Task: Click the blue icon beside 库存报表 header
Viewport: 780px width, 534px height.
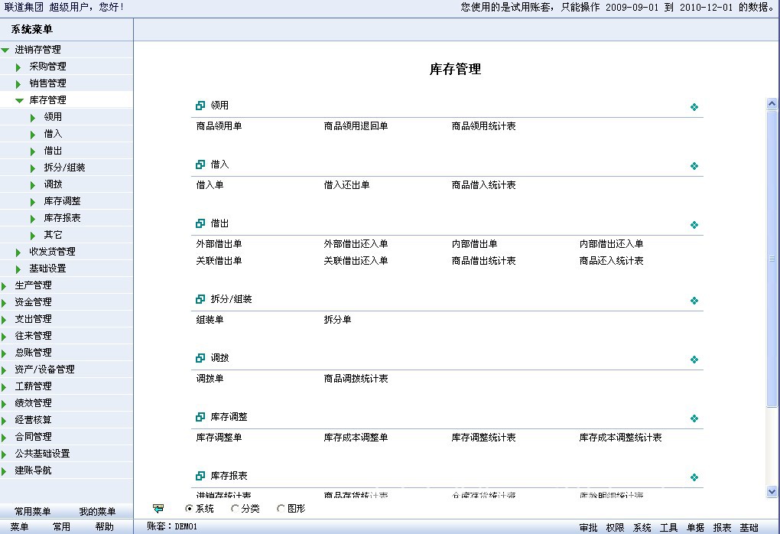Action: point(200,475)
